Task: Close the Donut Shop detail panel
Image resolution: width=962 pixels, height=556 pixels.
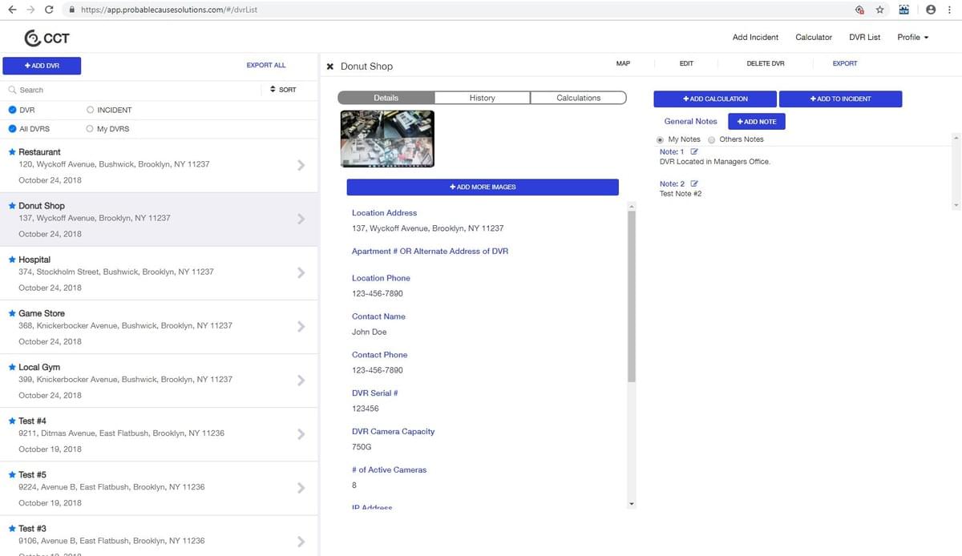Action: [x=329, y=66]
